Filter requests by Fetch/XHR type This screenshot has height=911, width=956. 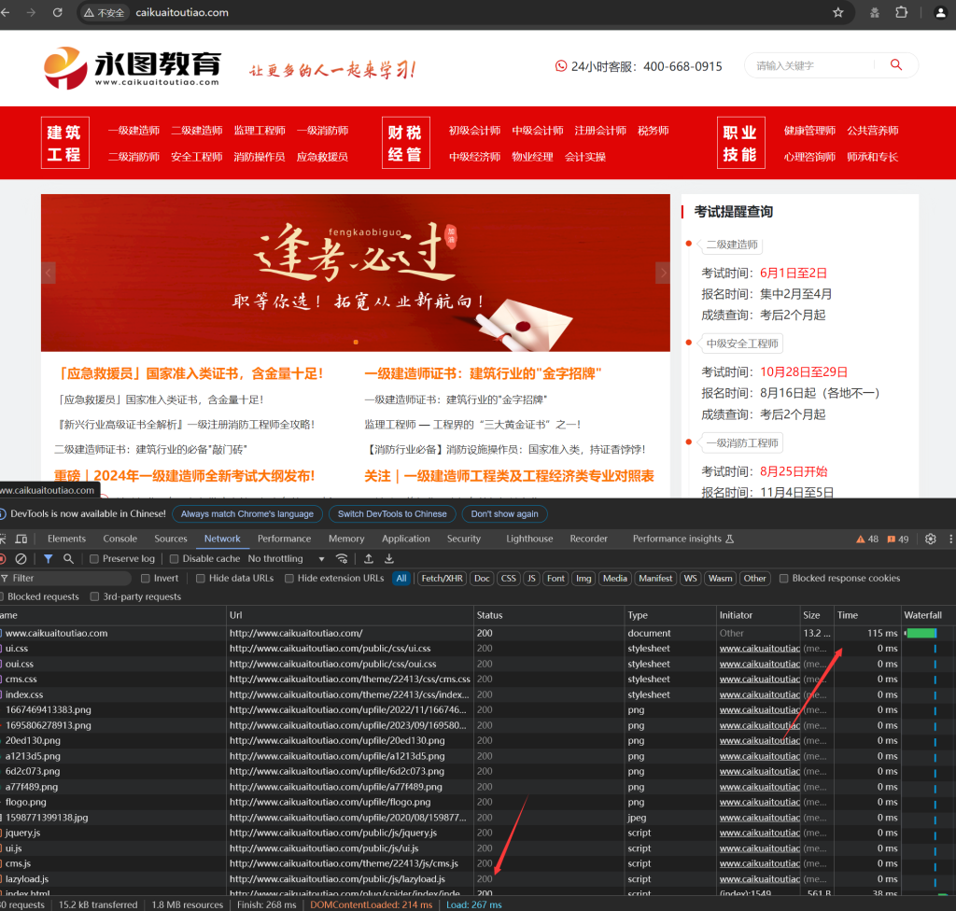(x=443, y=579)
